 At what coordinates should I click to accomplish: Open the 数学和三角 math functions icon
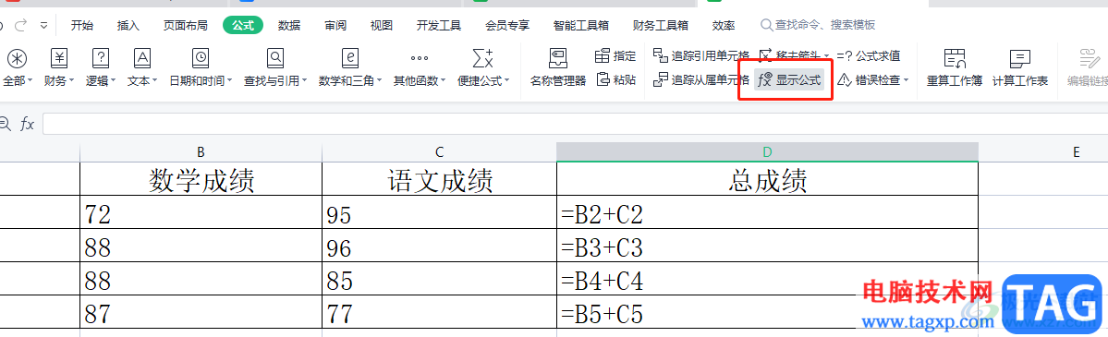pos(350,58)
